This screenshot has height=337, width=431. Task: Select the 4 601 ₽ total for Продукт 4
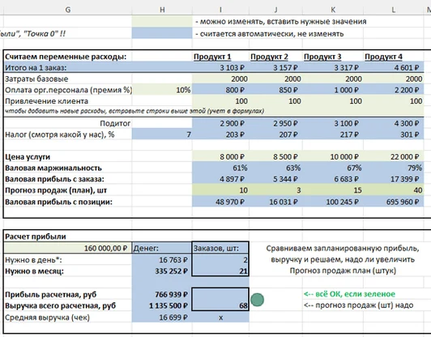(x=394, y=67)
